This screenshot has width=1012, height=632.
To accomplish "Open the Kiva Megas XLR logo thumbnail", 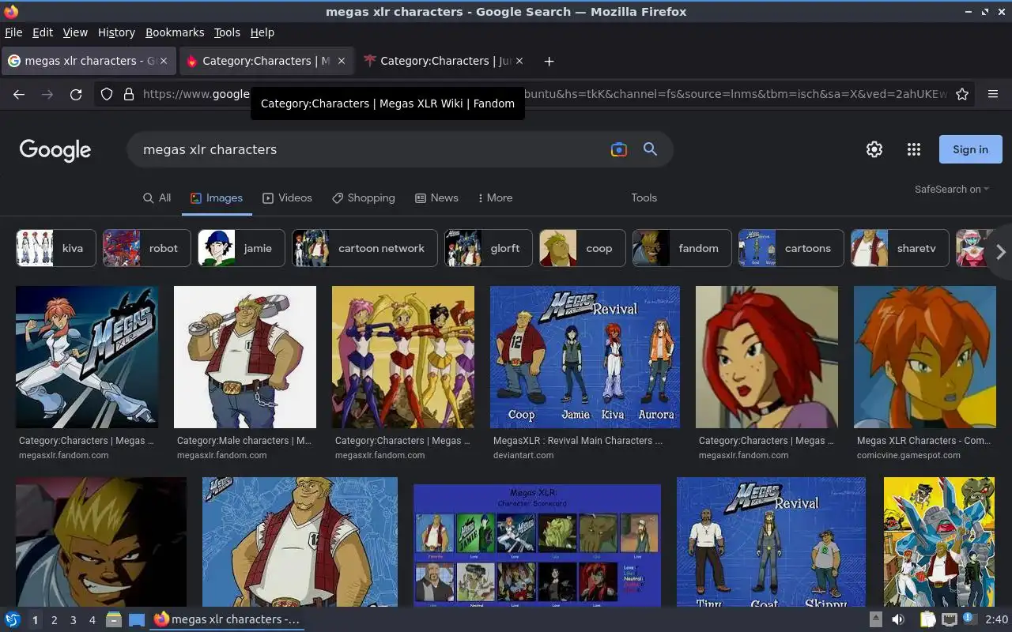I will 87,357.
